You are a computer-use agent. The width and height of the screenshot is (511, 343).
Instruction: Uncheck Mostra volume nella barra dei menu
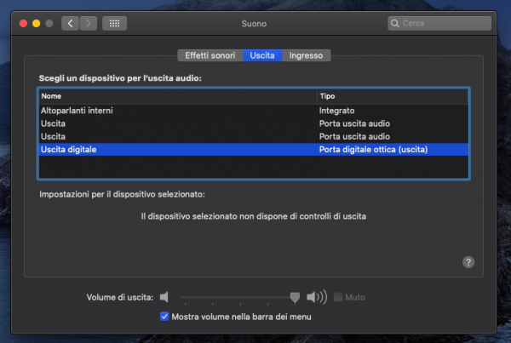(165, 317)
